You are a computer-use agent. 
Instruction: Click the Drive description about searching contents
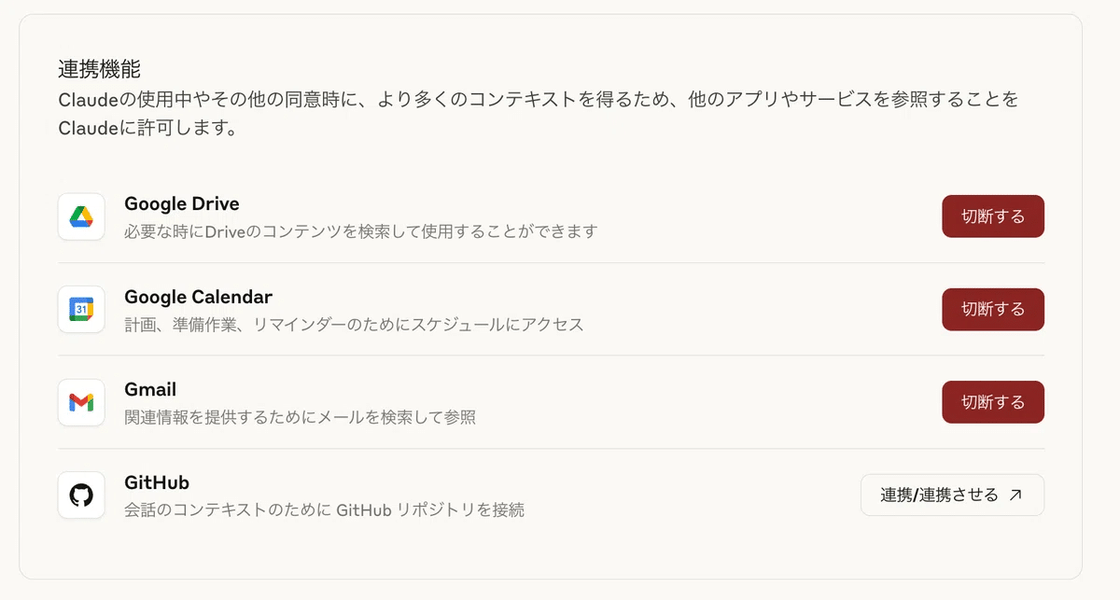pyautogui.click(x=360, y=230)
